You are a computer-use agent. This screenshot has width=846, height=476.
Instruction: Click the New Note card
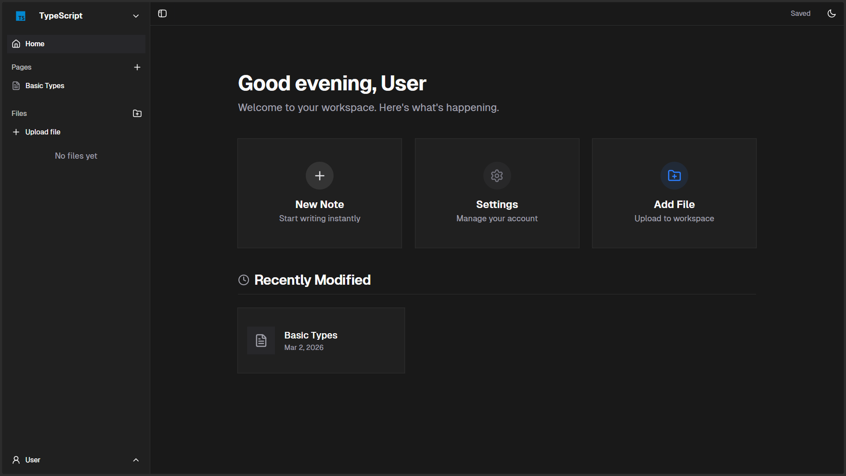click(x=319, y=193)
